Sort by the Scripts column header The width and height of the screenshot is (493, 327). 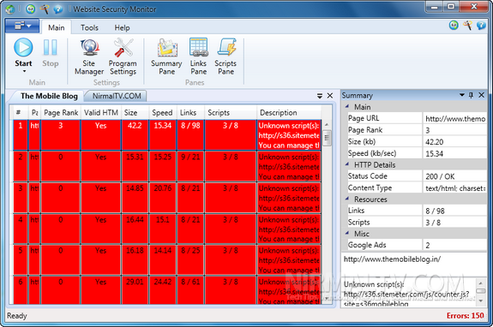231,113
